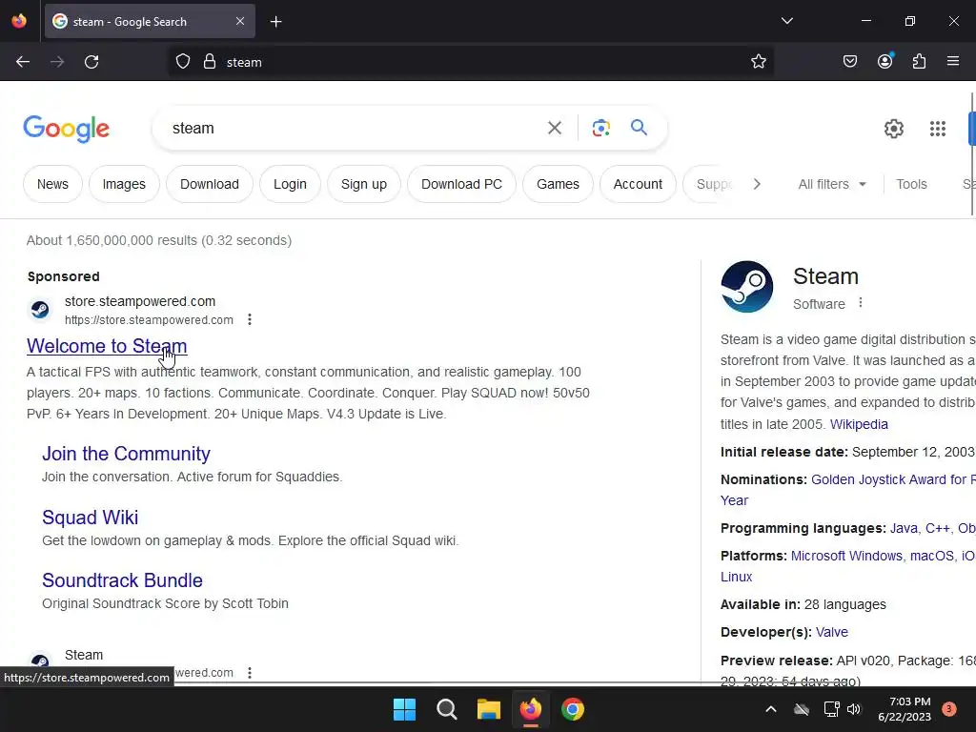Select the Sign up filter chip
The width and height of the screenshot is (976, 732).
coord(363,184)
